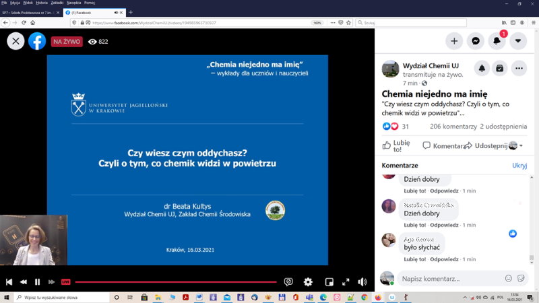Screen dimensions: 539x303
Task: Open Chrome from the Windows taskbar
Action: click(x=364, y=297)
